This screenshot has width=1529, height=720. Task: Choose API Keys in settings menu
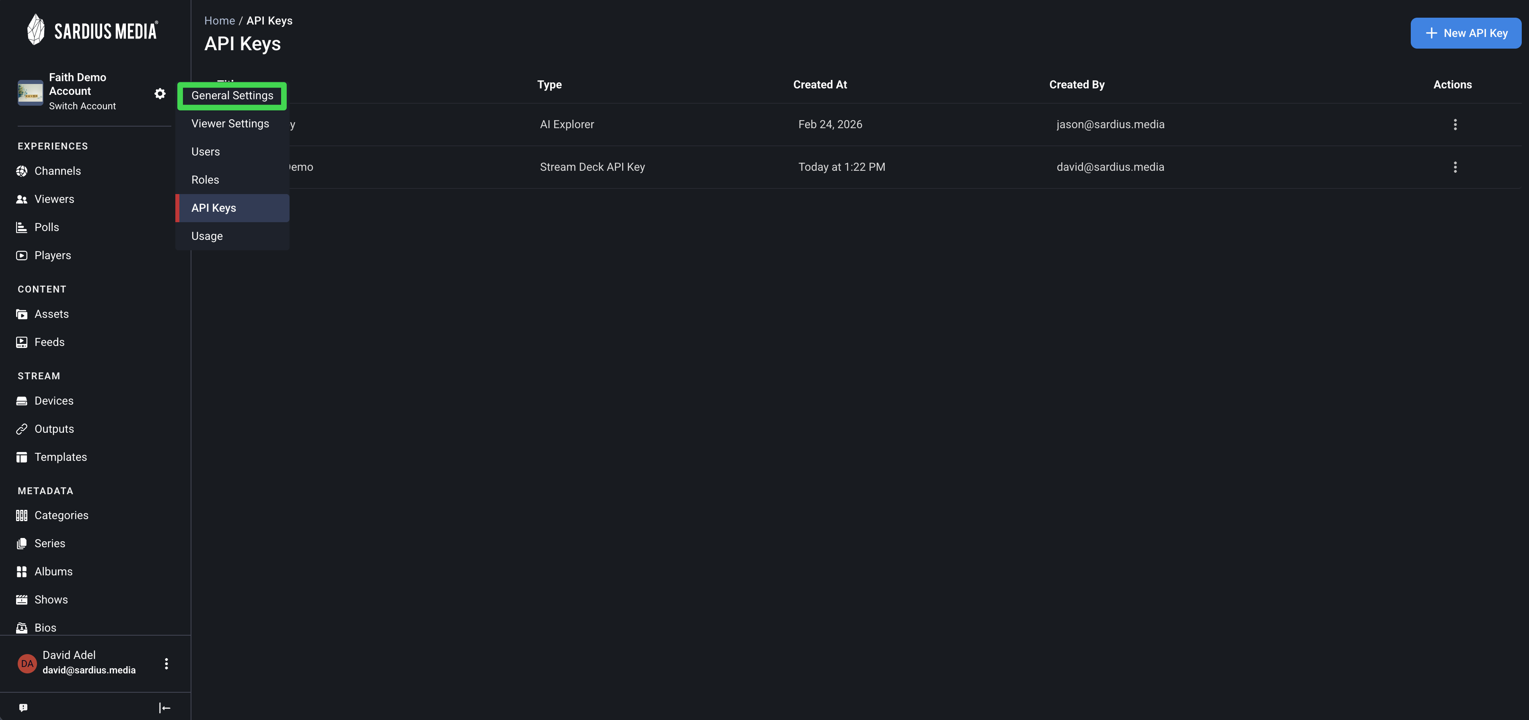(x=232, y=208)
